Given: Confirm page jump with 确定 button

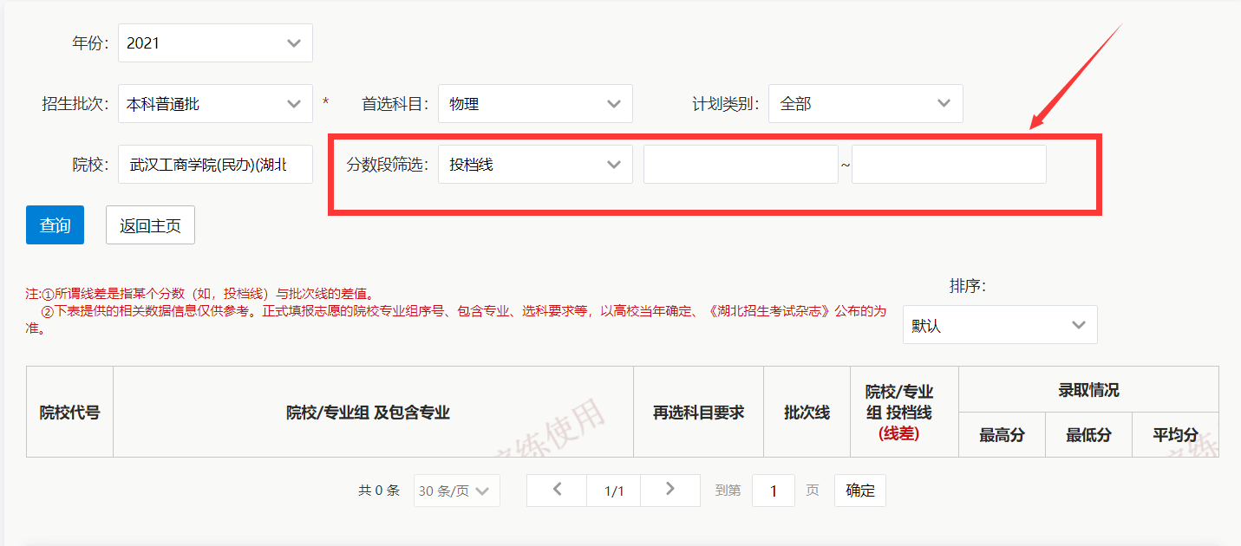Looking at the screenshot, I should pyautogui.click(x=859, y=490).
